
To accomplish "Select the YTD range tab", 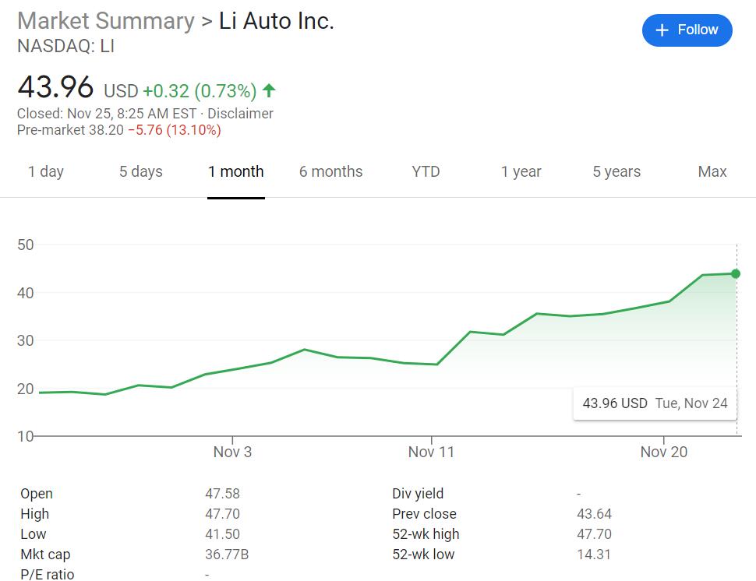I will pyautogui.click(x=426, y=171).
